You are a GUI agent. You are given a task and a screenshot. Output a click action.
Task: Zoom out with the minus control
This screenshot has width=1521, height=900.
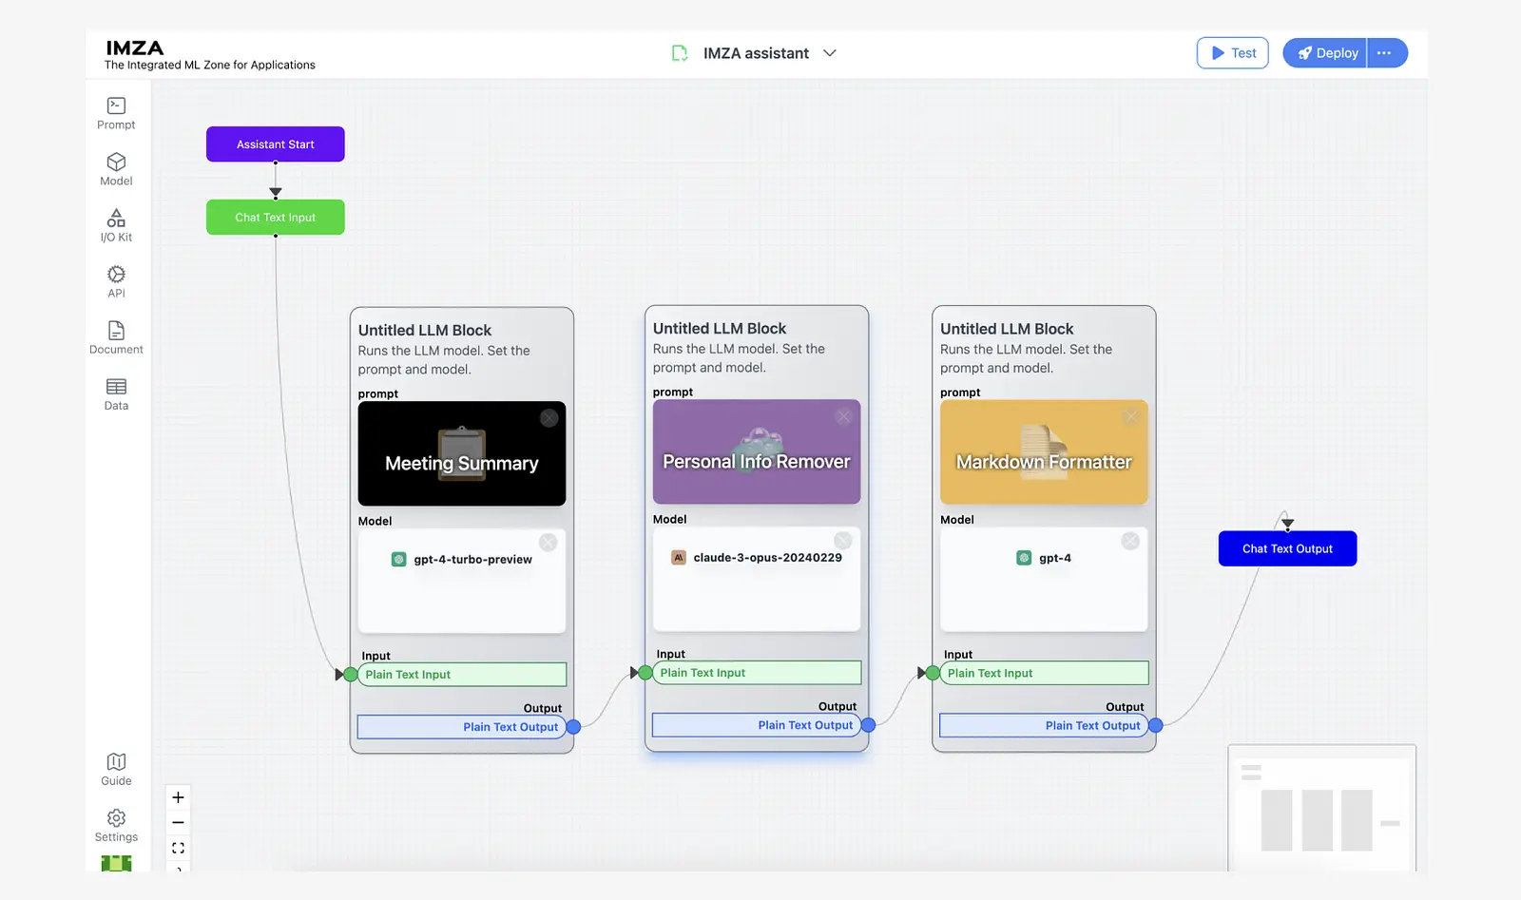178,822
